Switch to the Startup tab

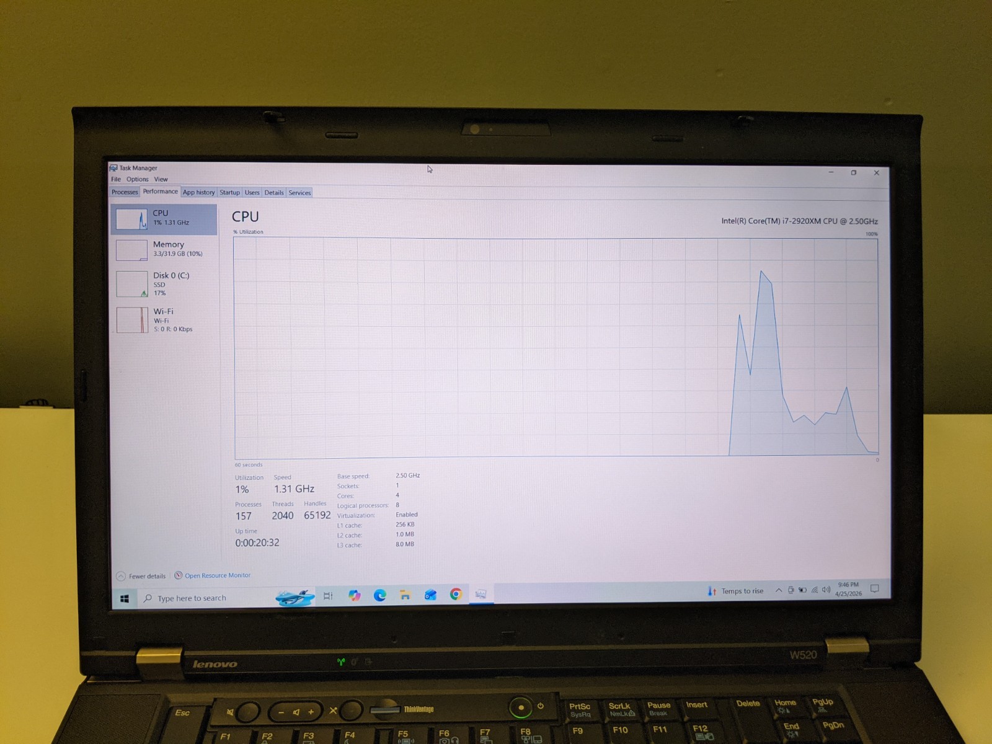point(229,192)
